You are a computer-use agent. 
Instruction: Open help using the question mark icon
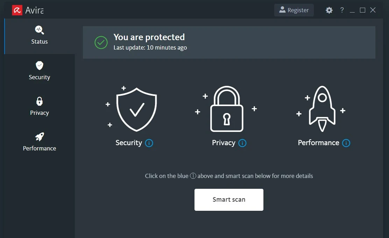(x=342, y=10)
